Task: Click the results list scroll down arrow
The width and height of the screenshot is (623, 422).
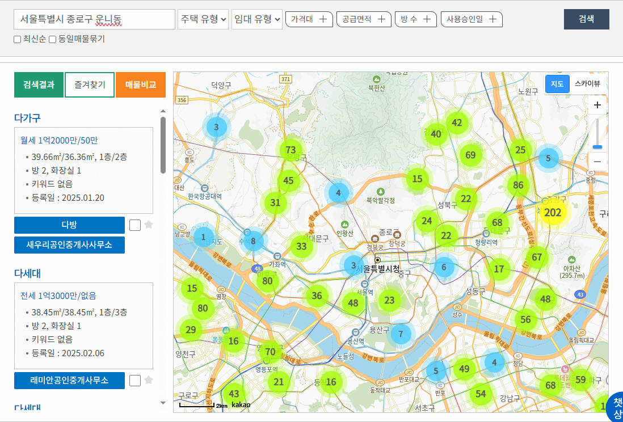Action: pos(163,403)
